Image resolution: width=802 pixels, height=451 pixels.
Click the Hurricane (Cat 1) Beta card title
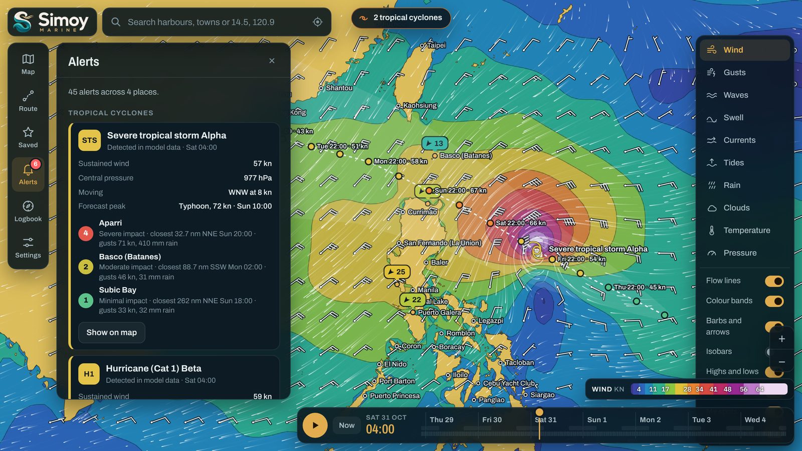pos(153,368)
